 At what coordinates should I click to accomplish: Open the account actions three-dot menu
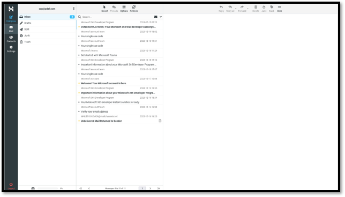[x=74, y=9]
